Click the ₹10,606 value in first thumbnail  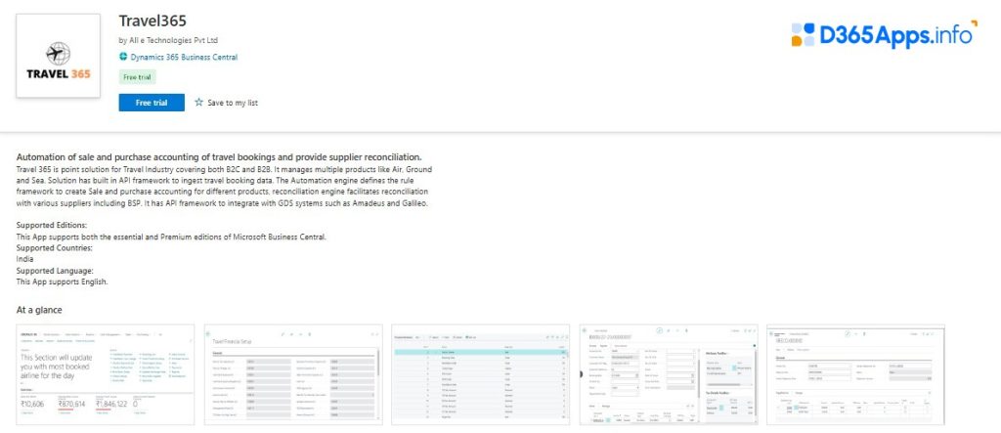[x=32, y=405]
